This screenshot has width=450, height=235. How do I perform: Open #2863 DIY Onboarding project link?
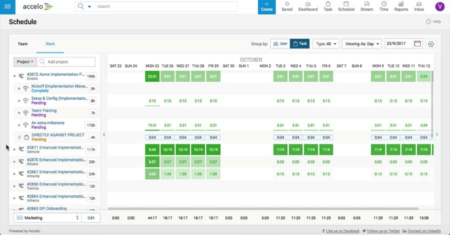47,208
